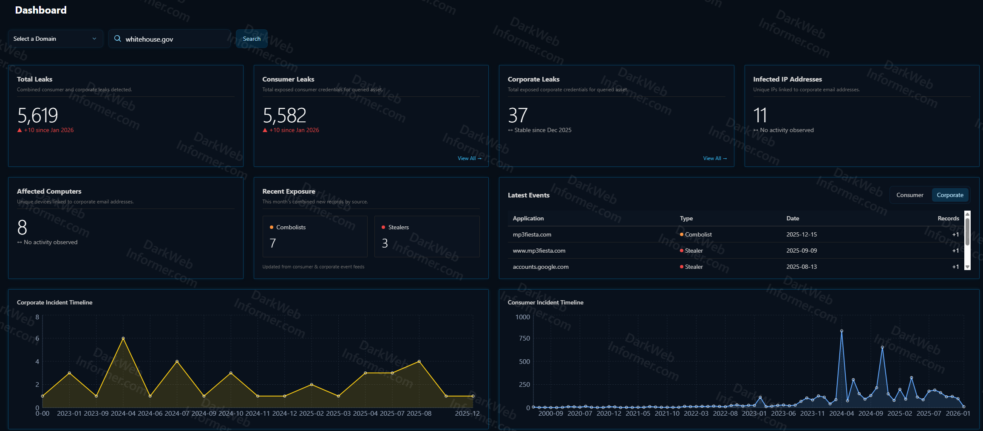Click the 2024-04 peak point on Corporate timeline
This screenshot has height=431, width=983.
[x=123, y=338]
